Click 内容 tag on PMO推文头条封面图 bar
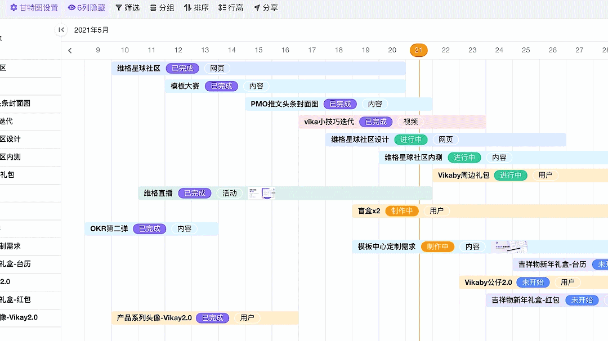 (375, 104)
